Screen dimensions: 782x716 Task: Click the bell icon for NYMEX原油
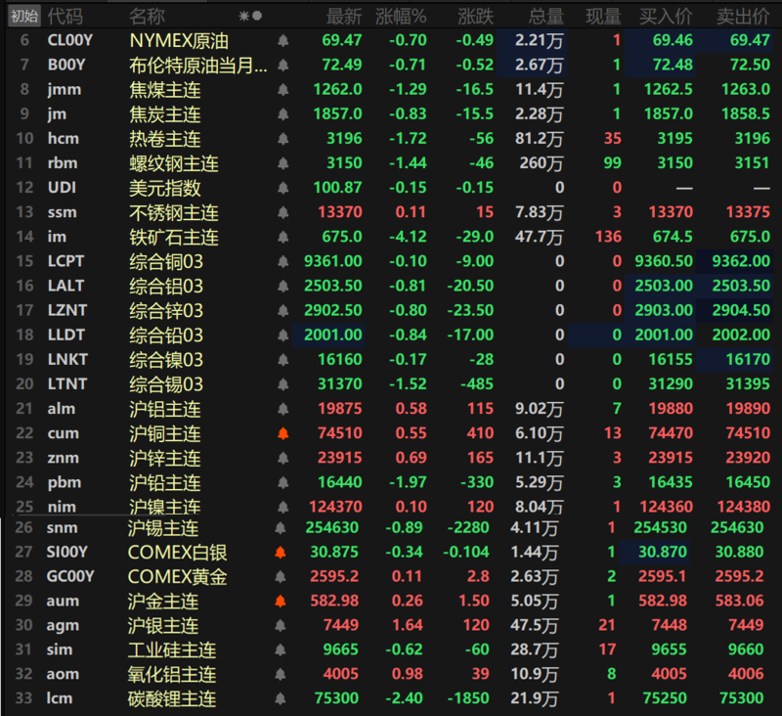click(x=282, y=40)
